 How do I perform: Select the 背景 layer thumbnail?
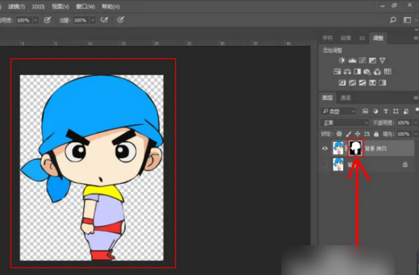[x=338, y=164]
